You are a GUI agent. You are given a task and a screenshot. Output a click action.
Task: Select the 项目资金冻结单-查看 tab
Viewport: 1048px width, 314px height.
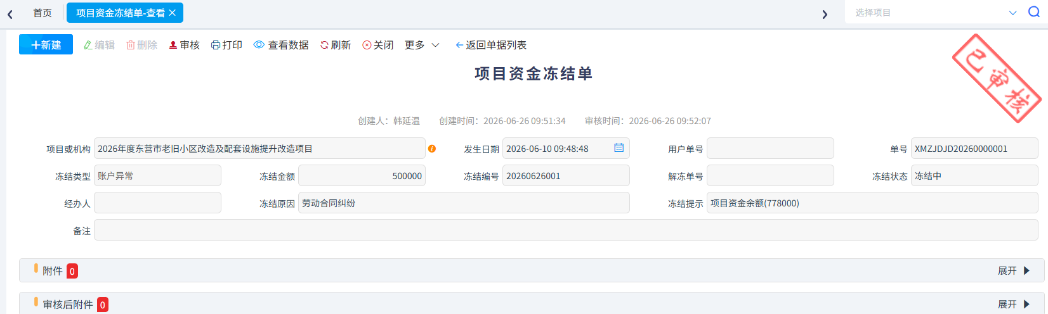[x=120, y=13]
